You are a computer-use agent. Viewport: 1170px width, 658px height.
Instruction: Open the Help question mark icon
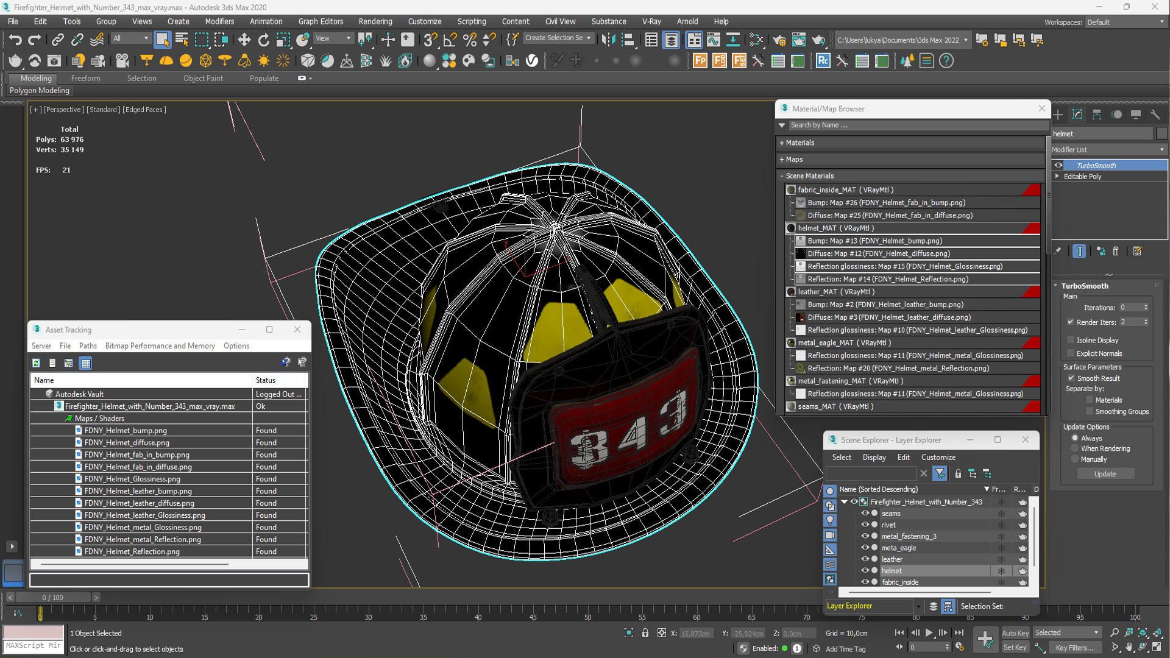click(946, 61)
